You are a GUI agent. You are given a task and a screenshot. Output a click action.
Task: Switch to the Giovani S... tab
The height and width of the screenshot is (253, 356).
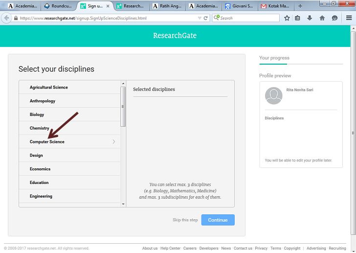[240, 6]
